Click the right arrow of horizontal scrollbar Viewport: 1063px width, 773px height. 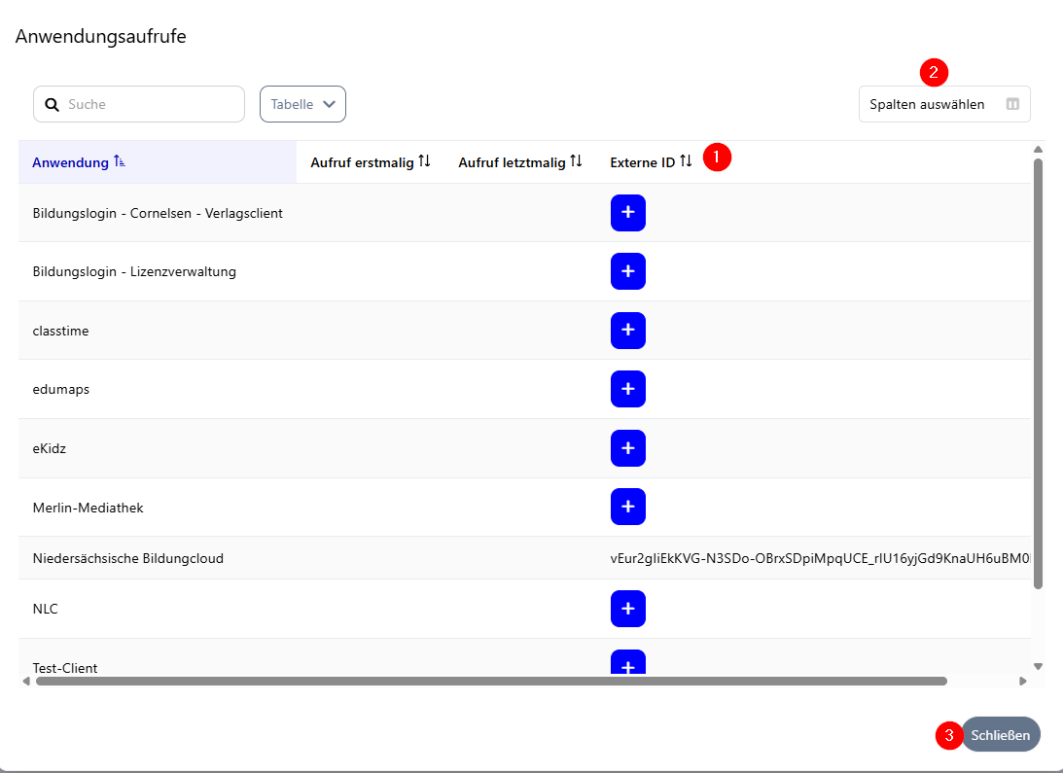click(1022, 682)
